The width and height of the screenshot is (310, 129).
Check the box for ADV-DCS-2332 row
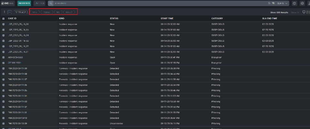(x=4, y=57)
